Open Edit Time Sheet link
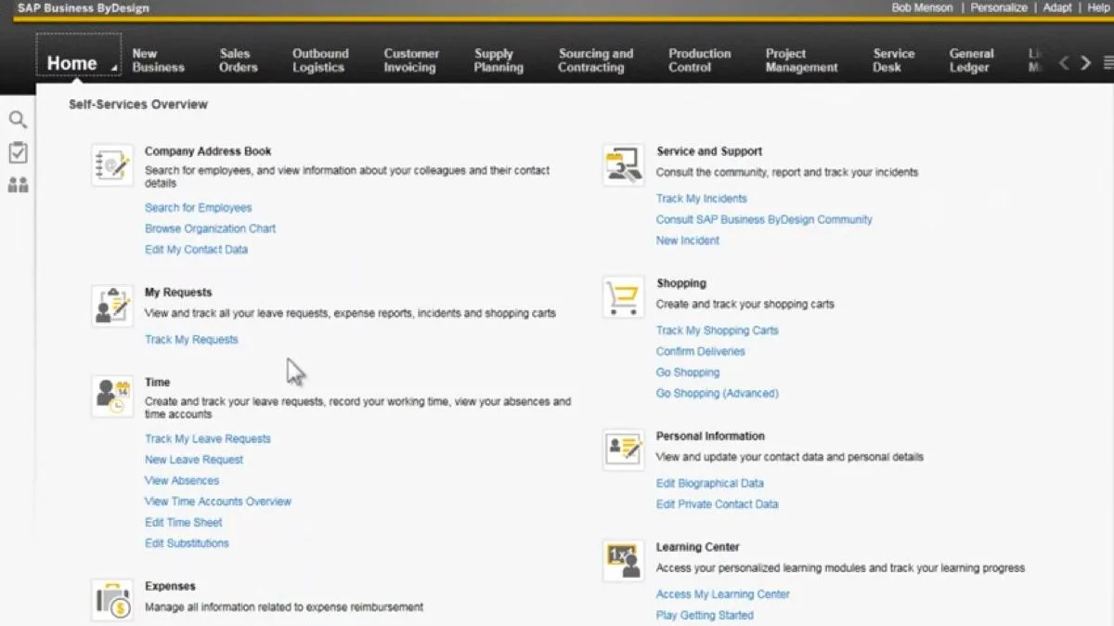Image resolution: width=1114 pixels, height=626 pixels. (184, 523)
